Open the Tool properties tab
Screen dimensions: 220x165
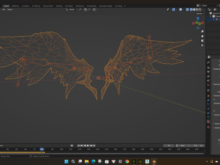click(209, 62)
